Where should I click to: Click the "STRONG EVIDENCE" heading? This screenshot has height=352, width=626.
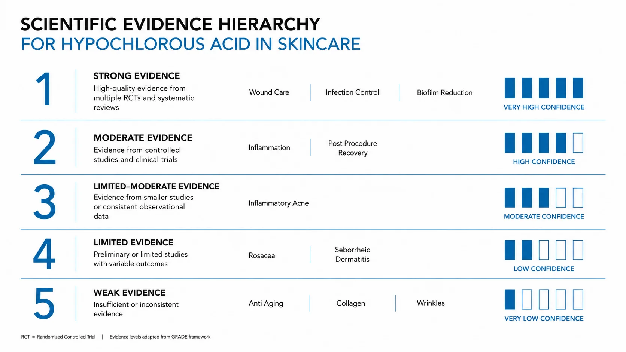pyautogui.click(x=137, y=76)
